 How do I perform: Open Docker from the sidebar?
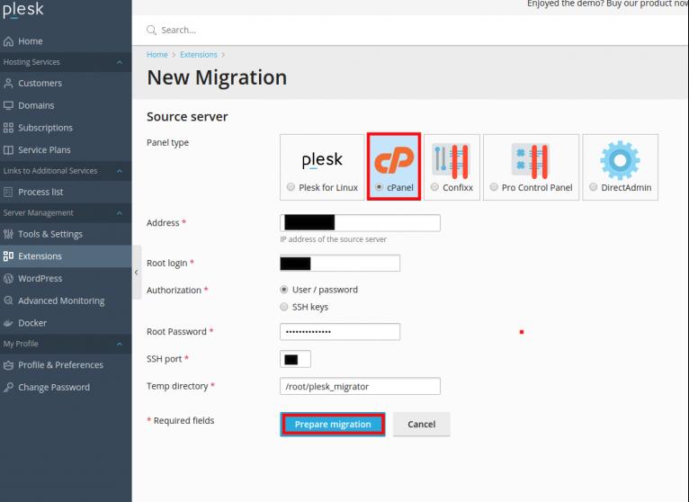pyautogui.click(x=32, y=323)
